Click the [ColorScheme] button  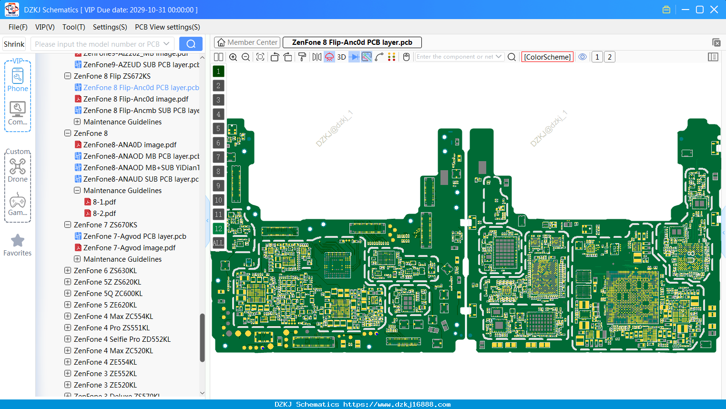pyautogui.click(x=547, y=57)
